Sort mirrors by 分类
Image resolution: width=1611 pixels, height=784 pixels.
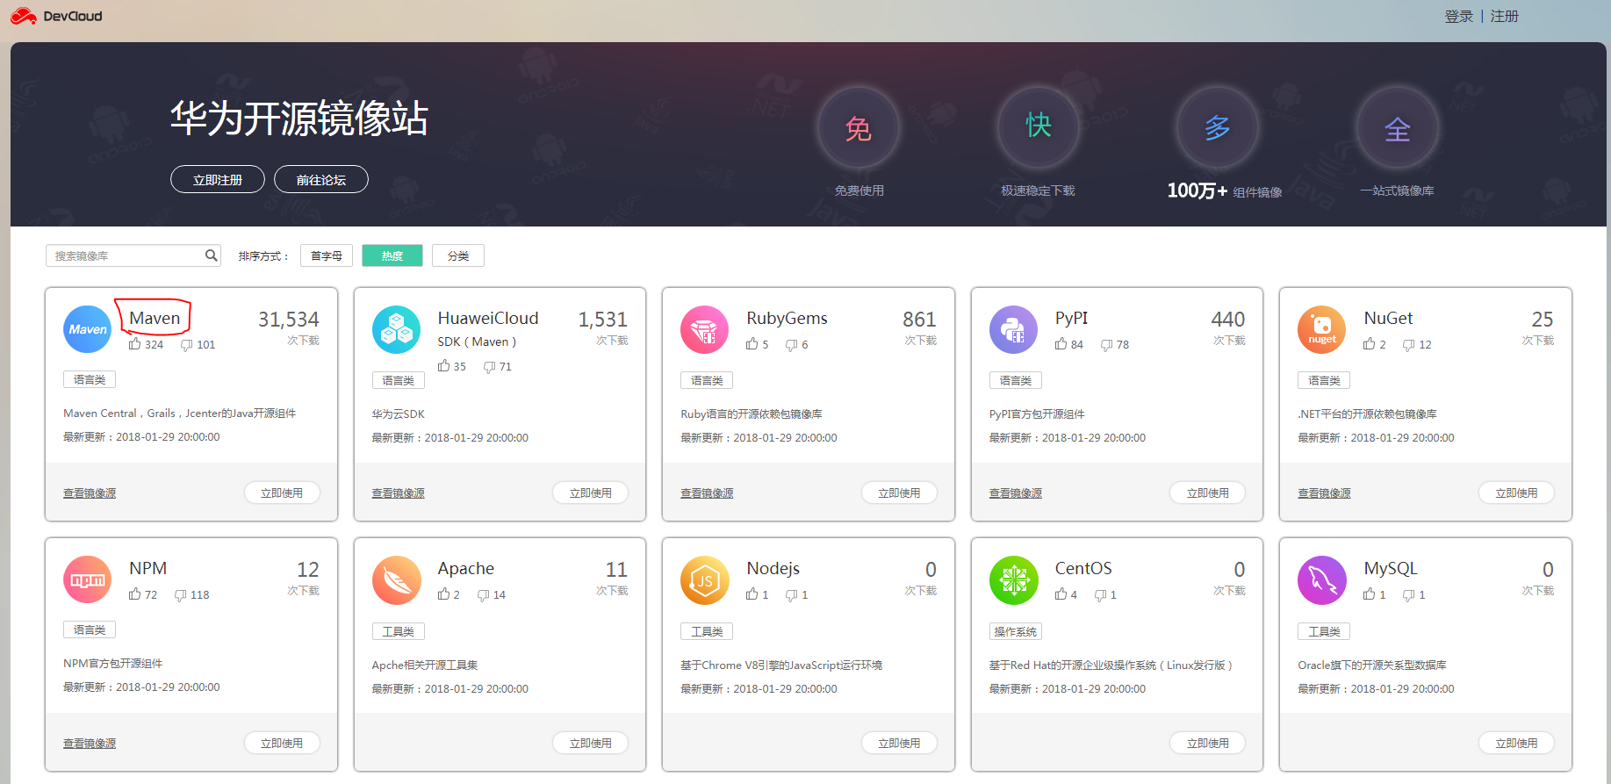tap(458, 255)
